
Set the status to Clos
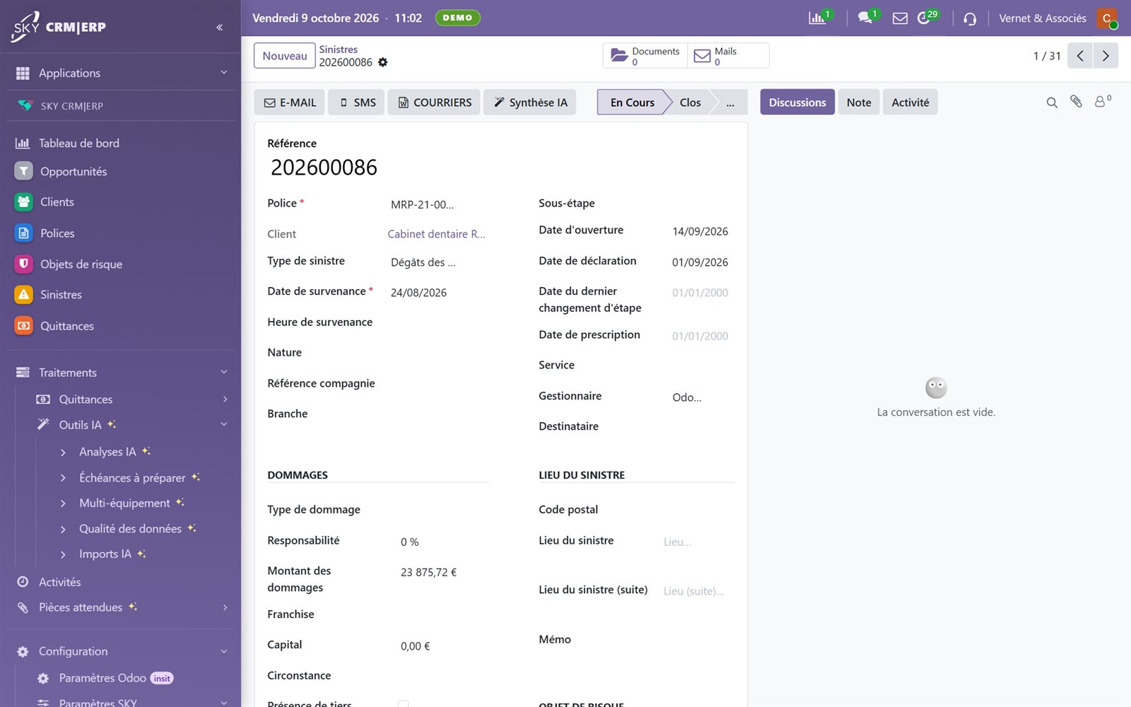point(690,103)
